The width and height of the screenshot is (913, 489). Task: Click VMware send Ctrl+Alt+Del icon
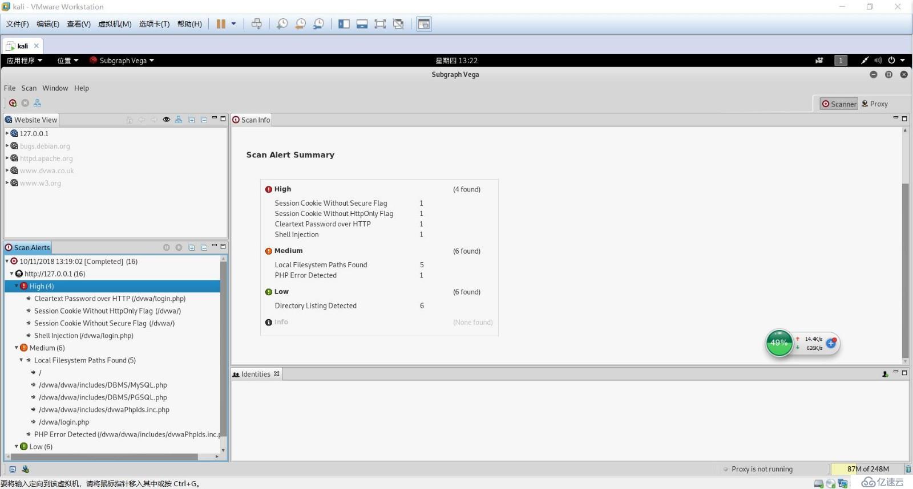tap(257, 24)
